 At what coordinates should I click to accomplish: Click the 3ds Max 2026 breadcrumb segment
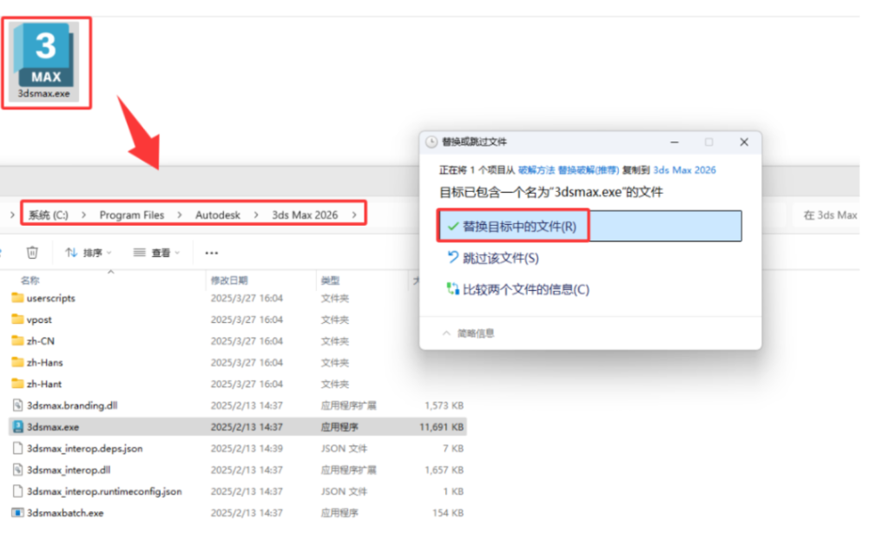[x=305, y=214]
